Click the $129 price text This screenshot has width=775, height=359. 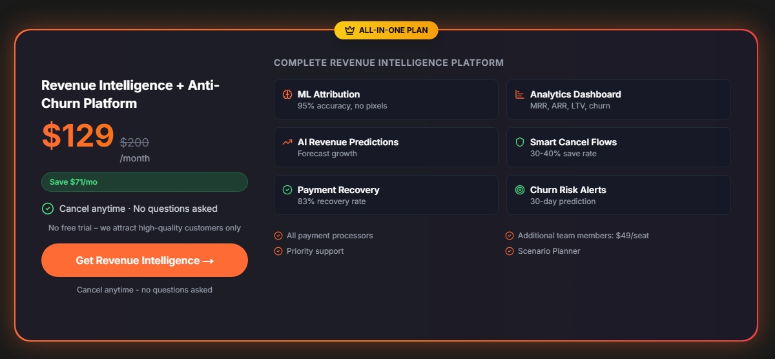click(x=78, y=136)
